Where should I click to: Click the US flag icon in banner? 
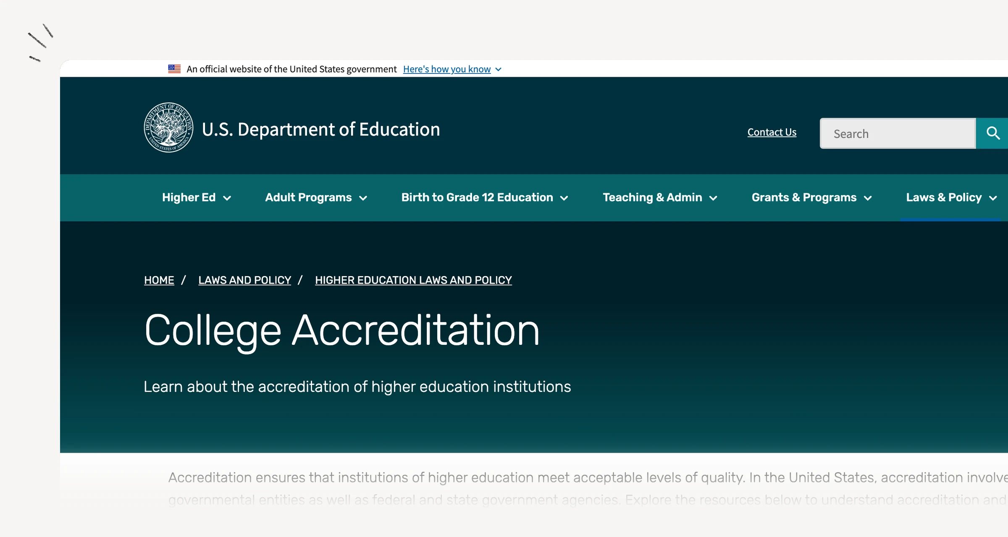pyautogui.click(x=174, y=69)
